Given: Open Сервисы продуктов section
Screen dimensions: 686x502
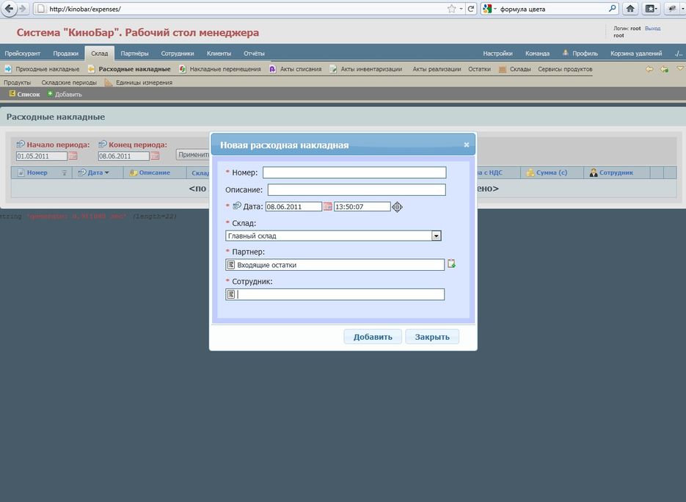Looking at the screenshot, I should tap(565, 69).
